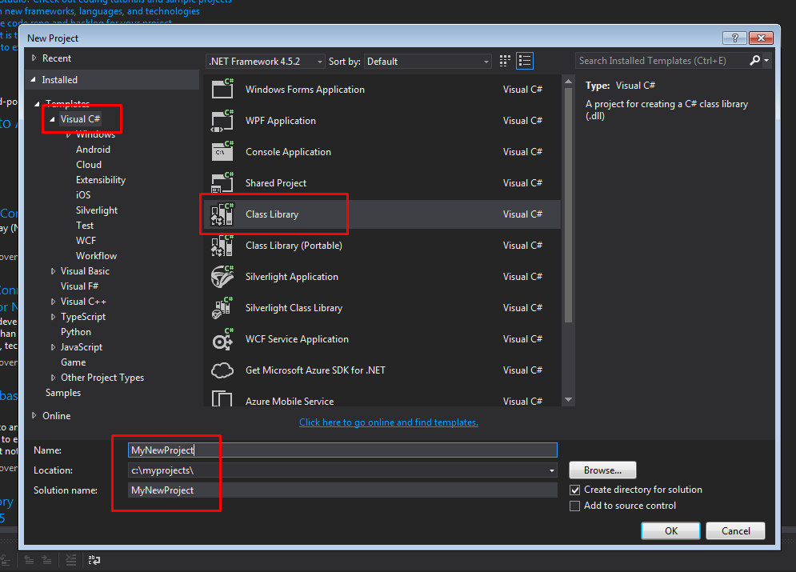Open the .NET Framework version dropdown
Image resolution: width=796 pixels, height=572 pixels.
click(x=265, y=62)
